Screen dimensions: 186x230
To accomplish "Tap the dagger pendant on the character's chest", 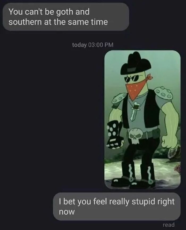I will [x=134, y=111].
